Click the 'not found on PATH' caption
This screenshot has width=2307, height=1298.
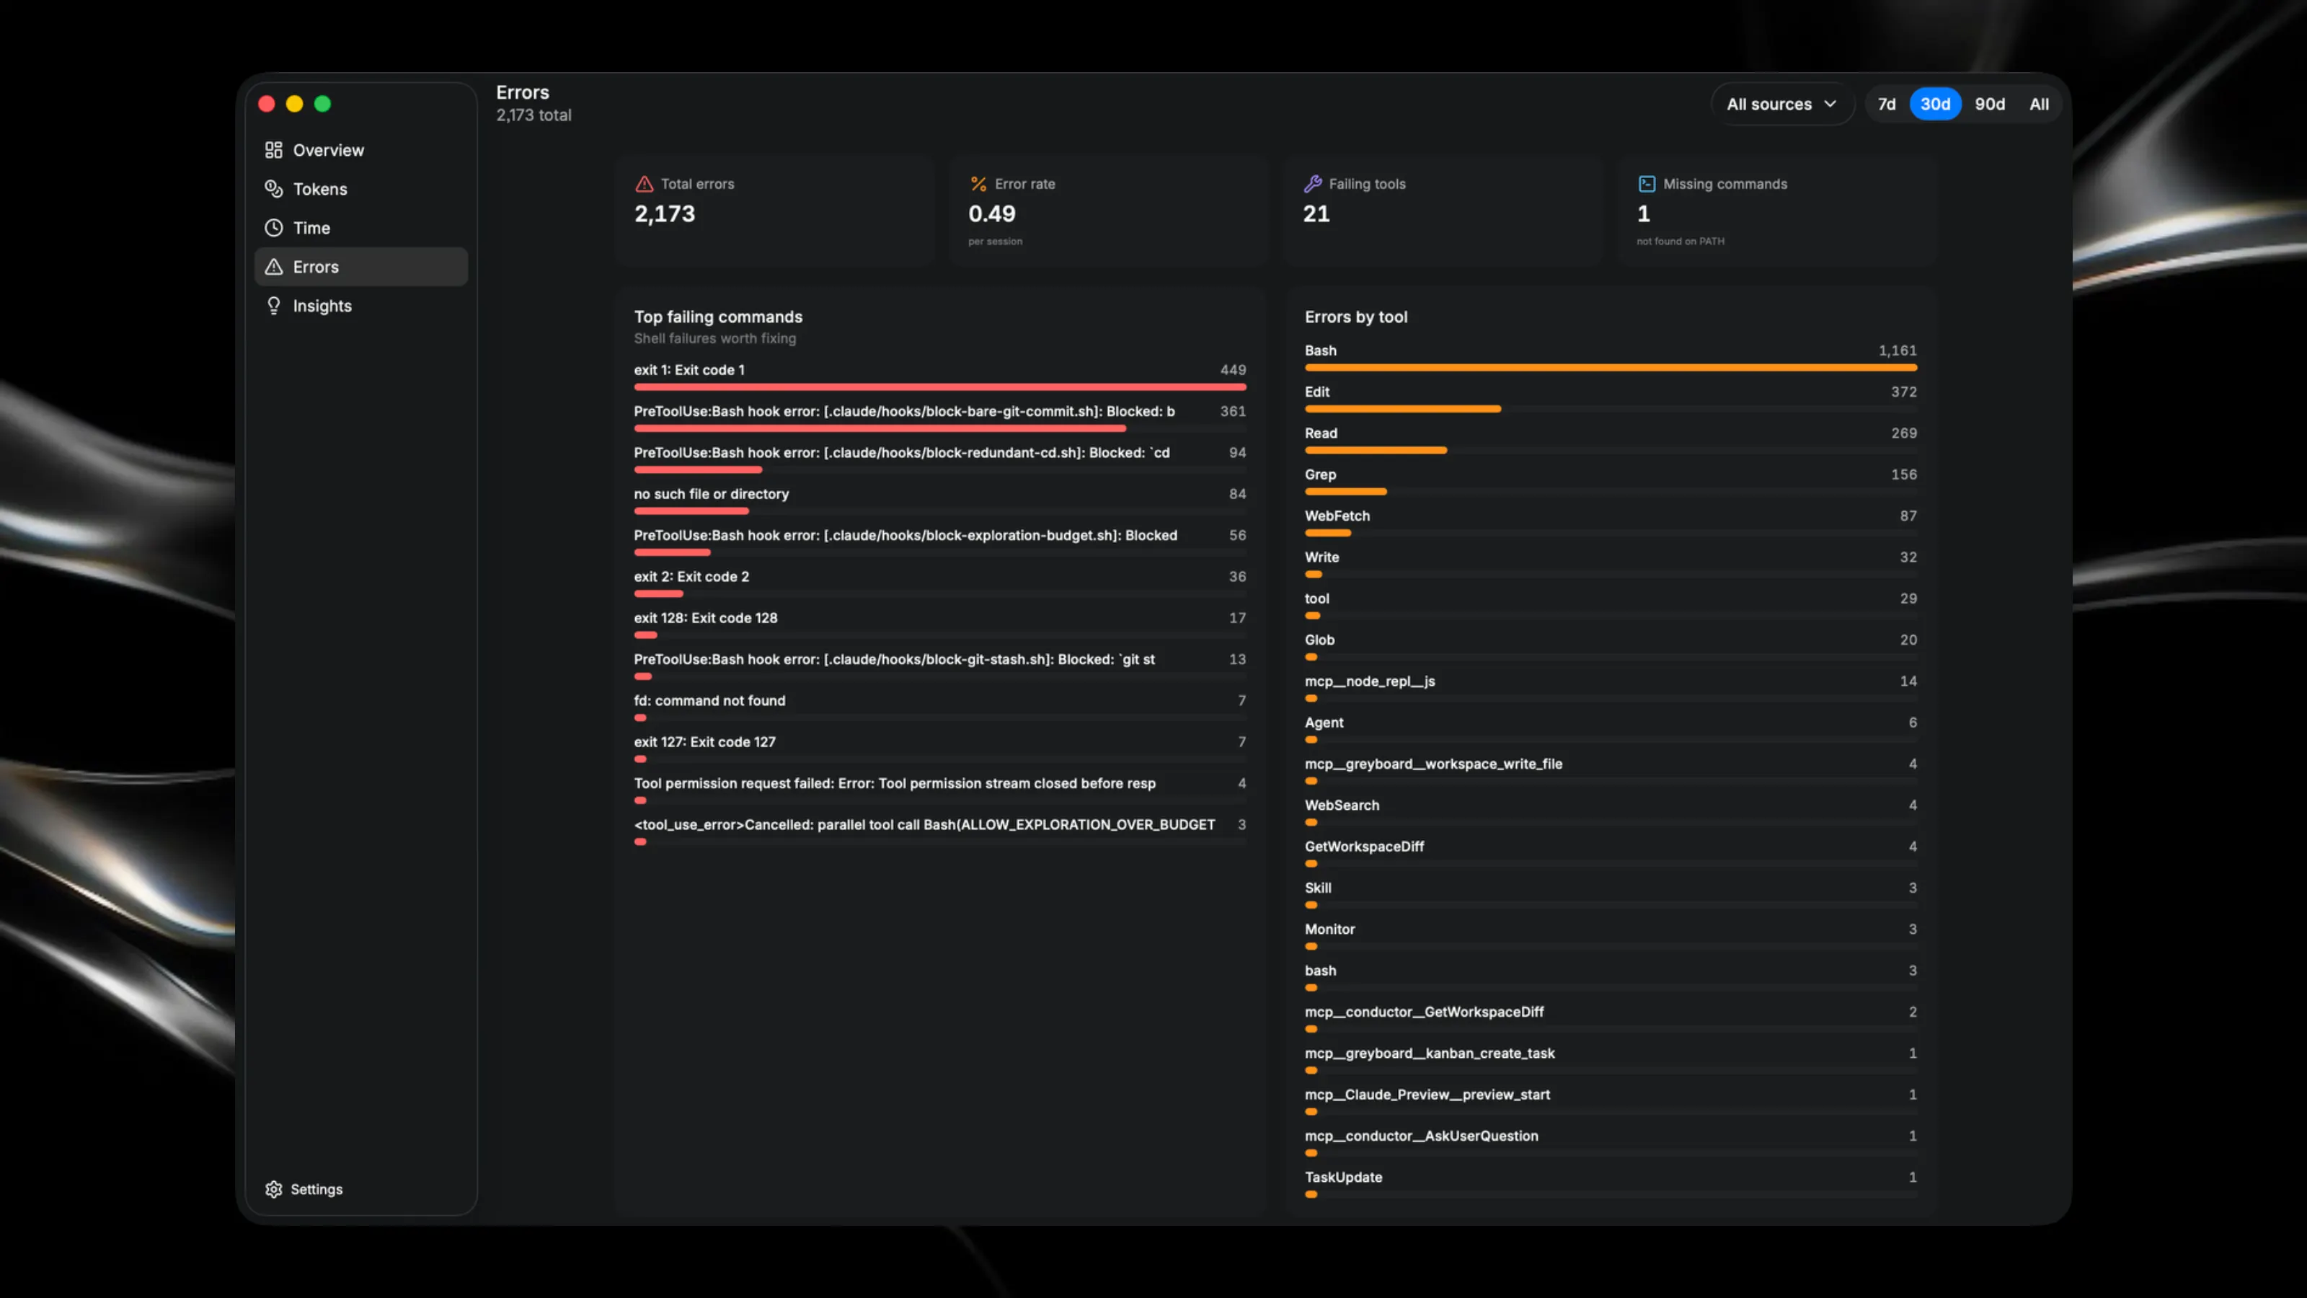(x=1680, y=241)
